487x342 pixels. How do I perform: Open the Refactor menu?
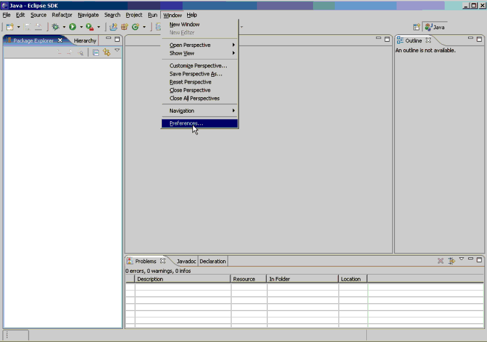(62, 15)
